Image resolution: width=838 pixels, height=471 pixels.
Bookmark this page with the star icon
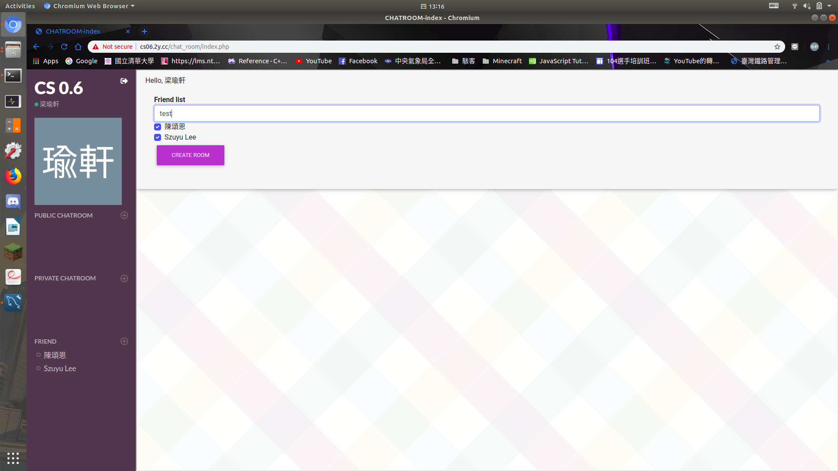777,47
